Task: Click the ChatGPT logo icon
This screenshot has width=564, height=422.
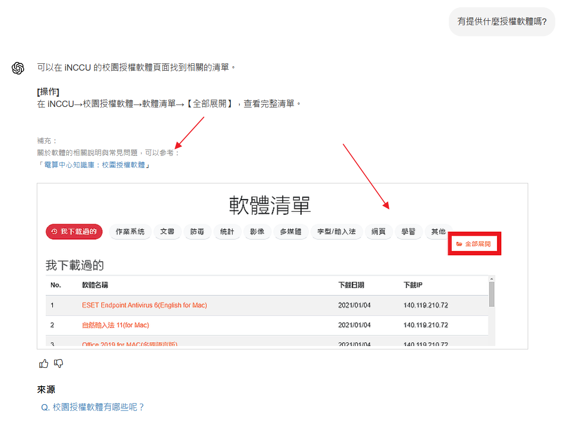Action: point(18,68)
